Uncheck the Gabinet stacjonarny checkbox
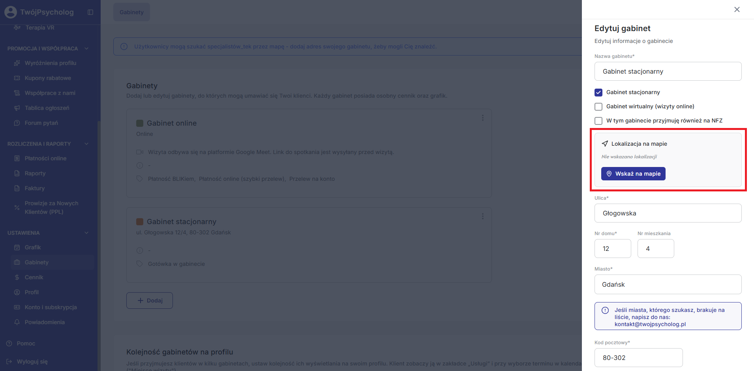Viewport: 754px width, 371px height. [598, 93]
